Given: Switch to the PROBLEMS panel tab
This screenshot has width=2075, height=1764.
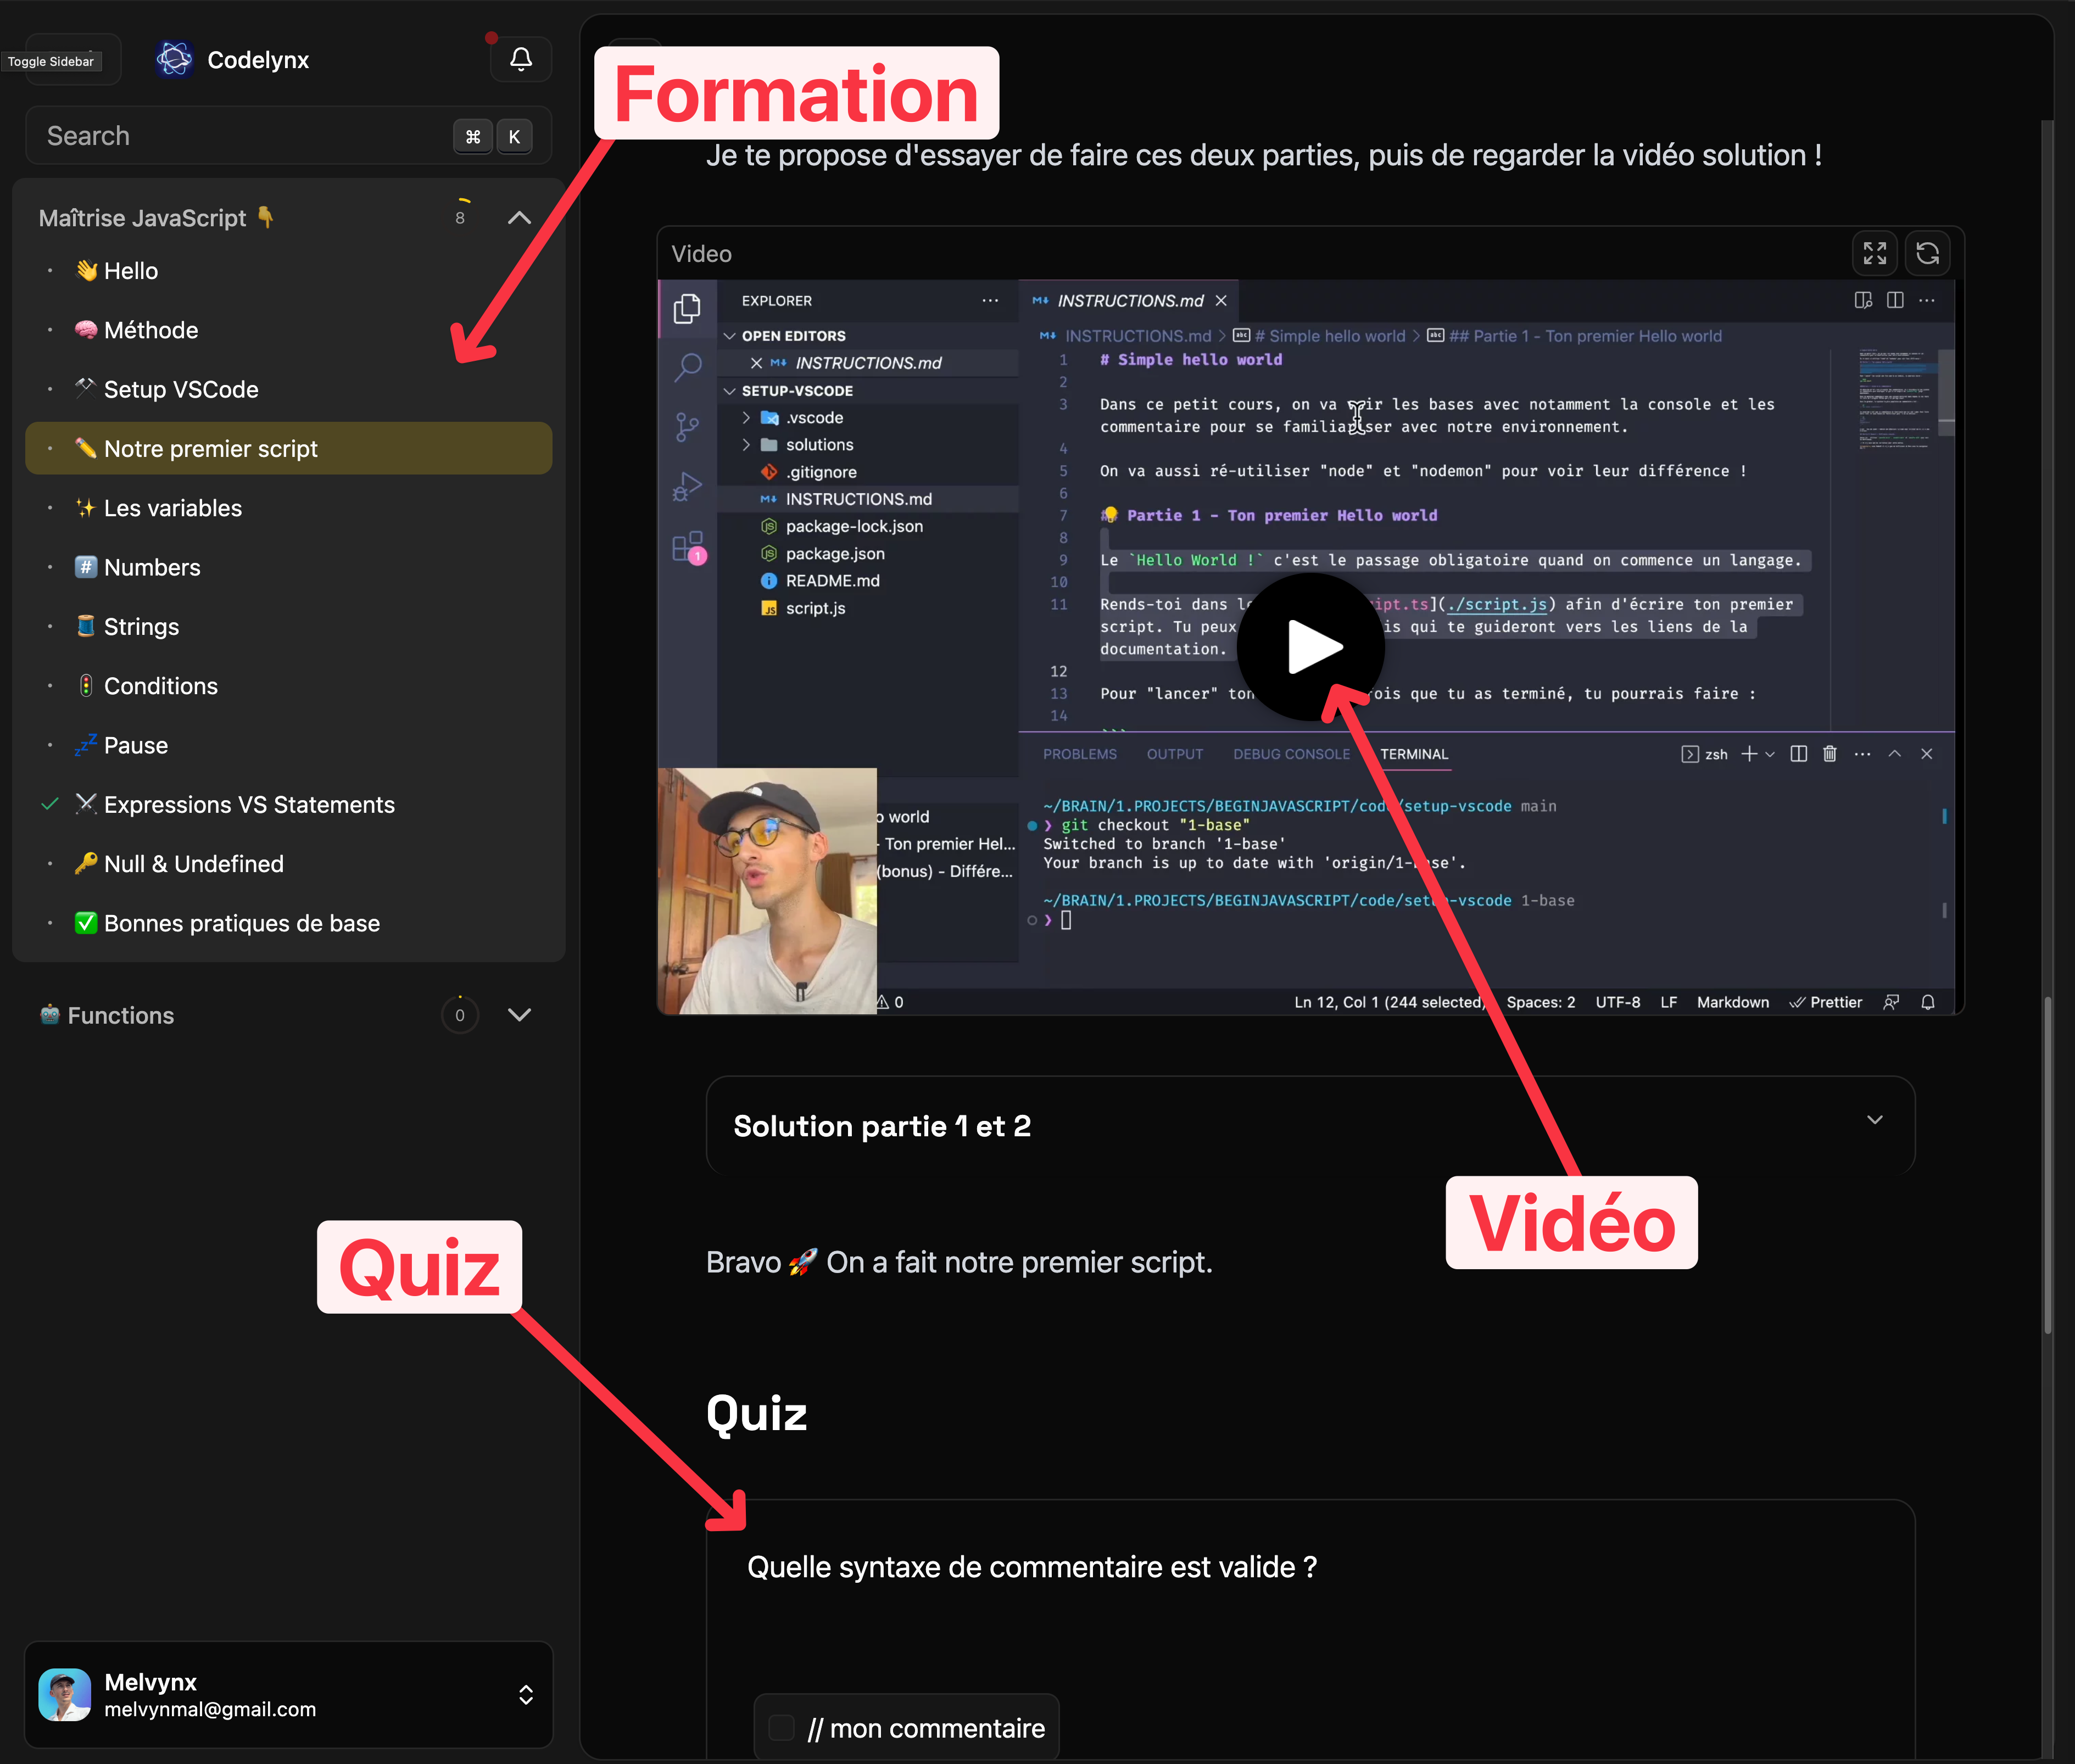Looking at the screenshot, I should tap(1080, 754).
